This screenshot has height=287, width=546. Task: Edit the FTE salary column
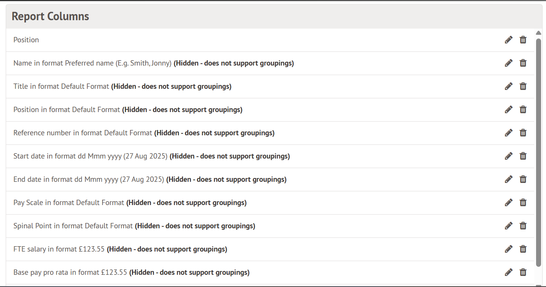coord(509,249)
